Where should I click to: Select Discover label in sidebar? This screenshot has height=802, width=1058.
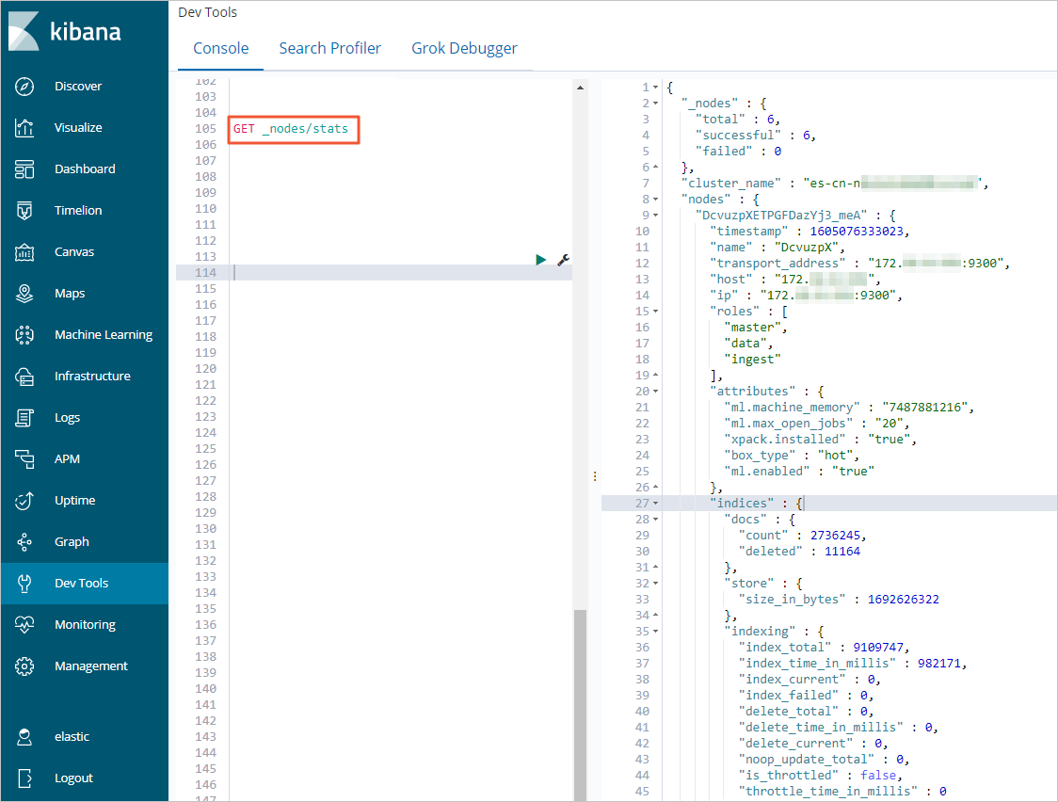[78, 87]
